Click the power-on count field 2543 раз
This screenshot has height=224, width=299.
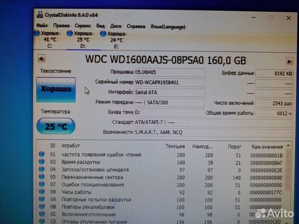tap(274, 103)
